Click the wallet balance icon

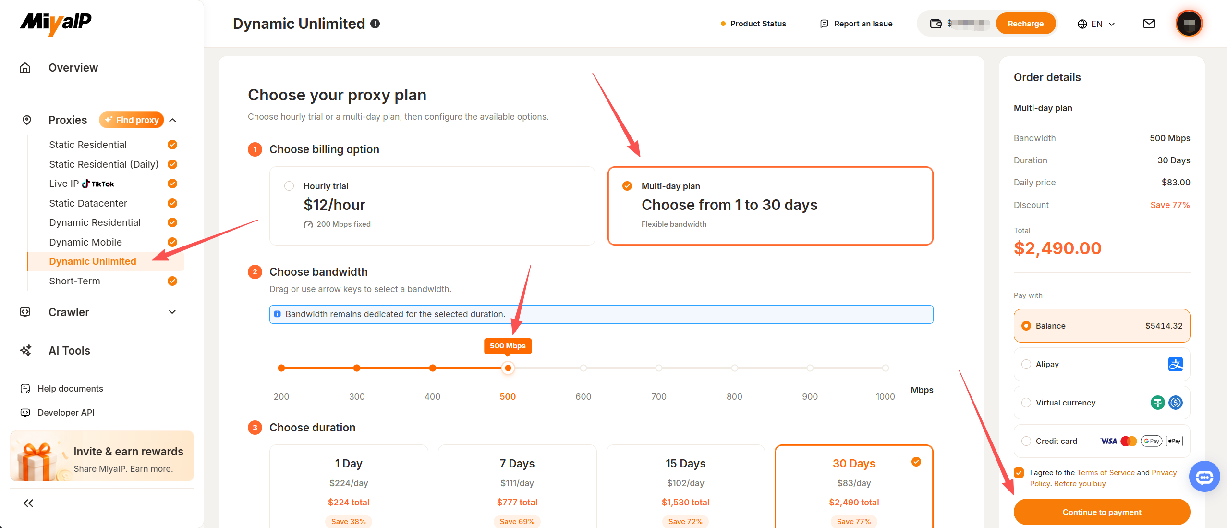(x=935, y=24)
